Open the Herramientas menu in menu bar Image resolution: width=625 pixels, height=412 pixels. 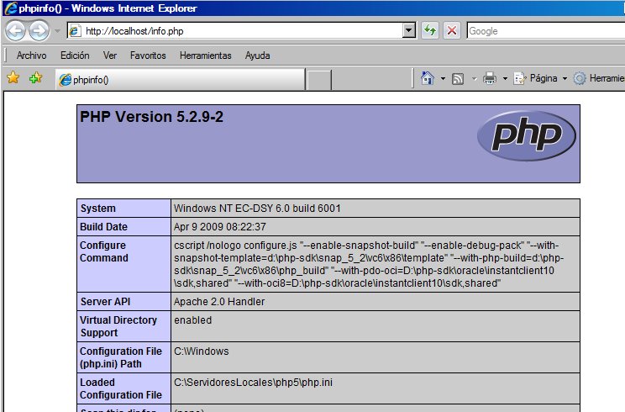tap(205, 55)
